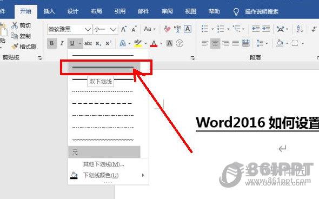Click the Copy (复制) icon
This screenshot has height=199, width=319.
tap(15, 36)
